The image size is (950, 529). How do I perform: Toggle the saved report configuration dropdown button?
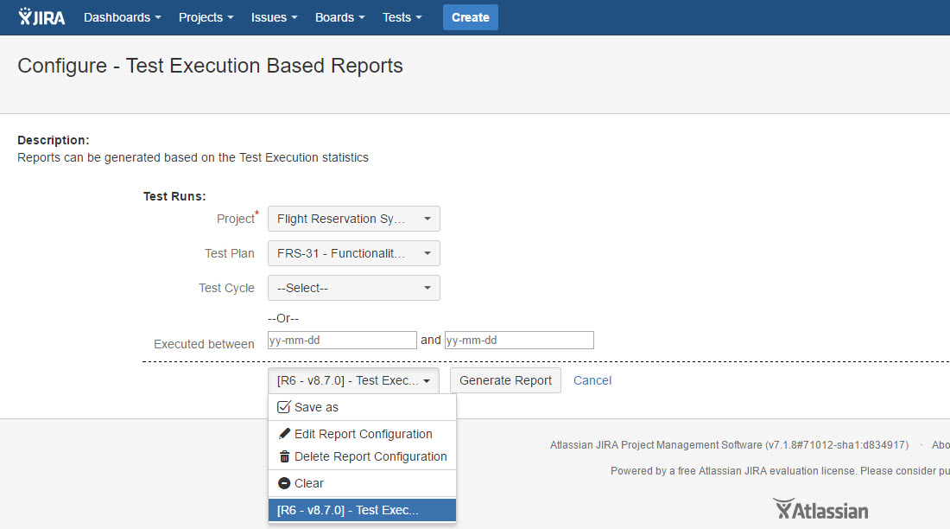click(x=353, y=380)
